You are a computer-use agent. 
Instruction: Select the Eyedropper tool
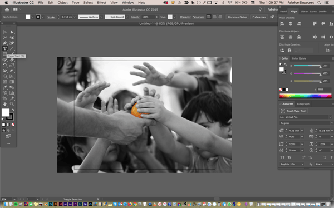pyautogui.click(x=4, y=87)
